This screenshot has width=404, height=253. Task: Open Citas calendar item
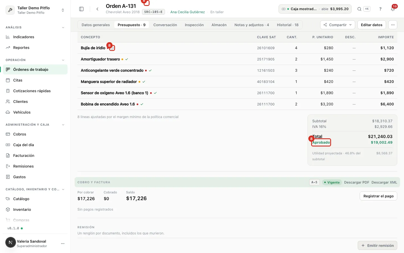point(35,80)
